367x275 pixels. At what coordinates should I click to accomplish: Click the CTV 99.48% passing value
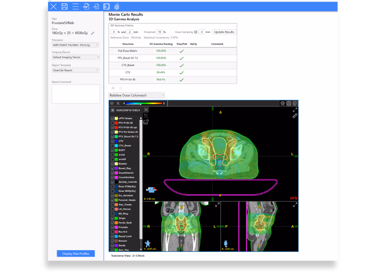tap(161, 72)
